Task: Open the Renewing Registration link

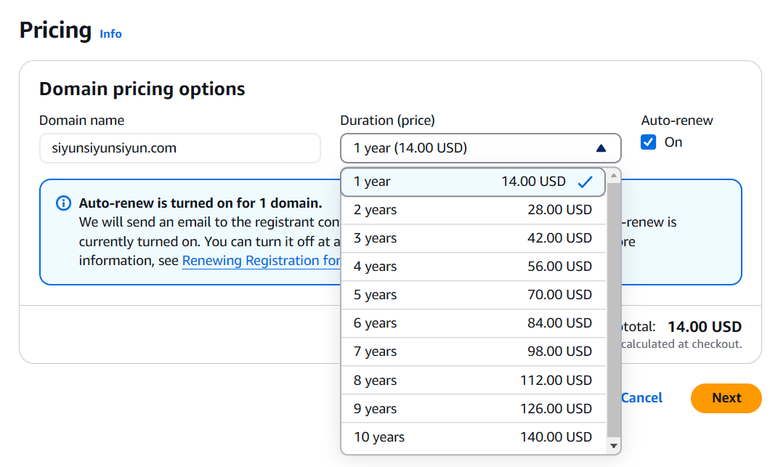Action: pyautogui.click(x=261, y=261)
